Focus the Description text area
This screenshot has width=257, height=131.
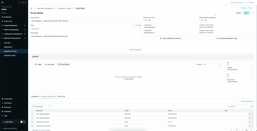point(86,41)
